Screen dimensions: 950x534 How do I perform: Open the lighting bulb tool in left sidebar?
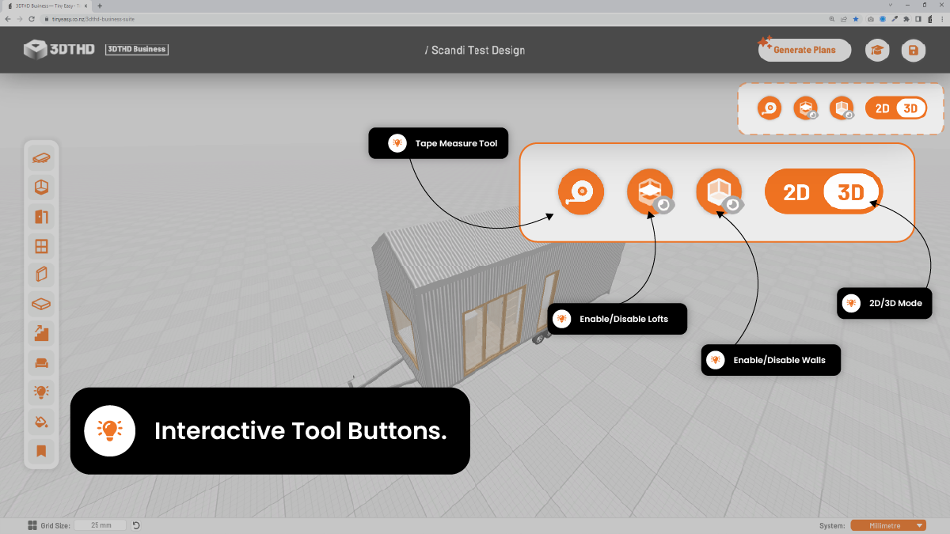[41, 392]
